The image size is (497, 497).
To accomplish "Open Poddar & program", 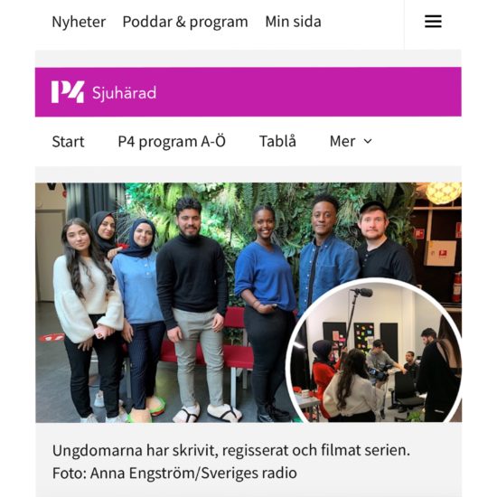I will pos(185,22).
